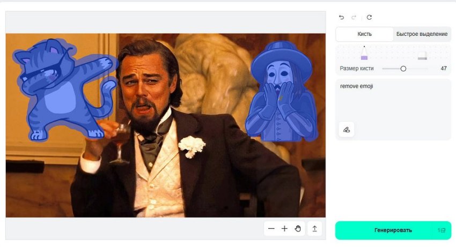
Task: Click the redo arrow icon
Action: point(354,18)
